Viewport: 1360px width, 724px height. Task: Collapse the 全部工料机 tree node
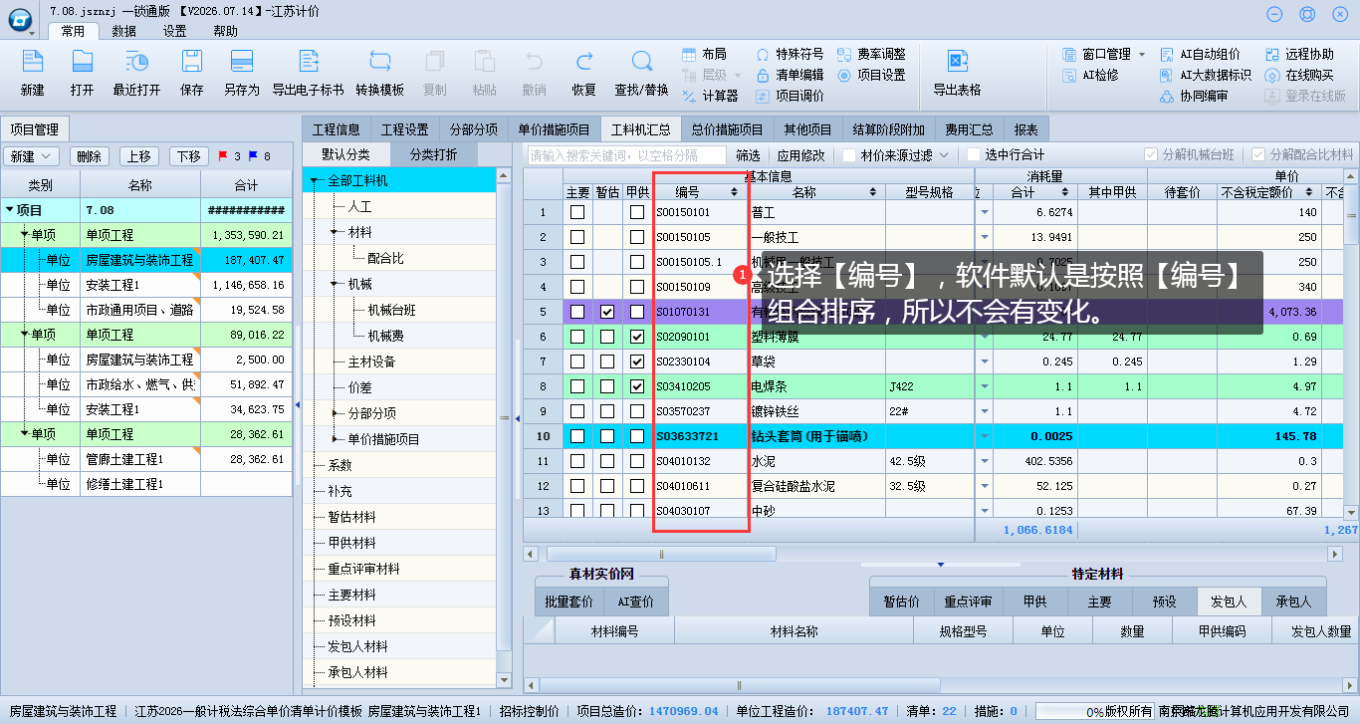(315, 181)
